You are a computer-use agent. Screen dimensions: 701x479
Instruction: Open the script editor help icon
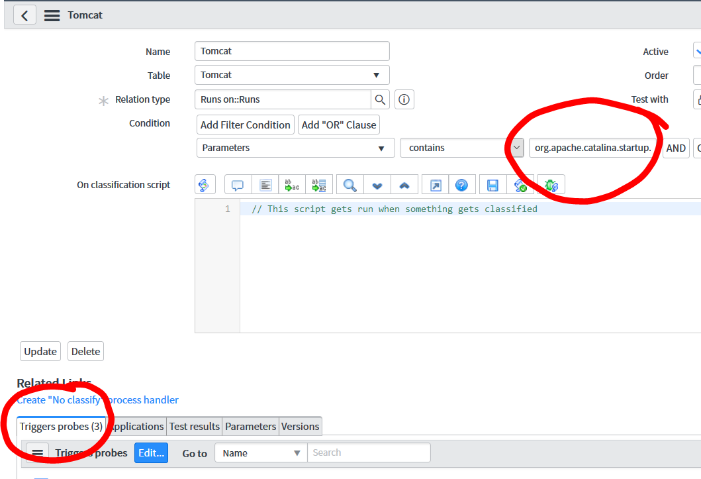pyautogui.click(x=463, y=184)
